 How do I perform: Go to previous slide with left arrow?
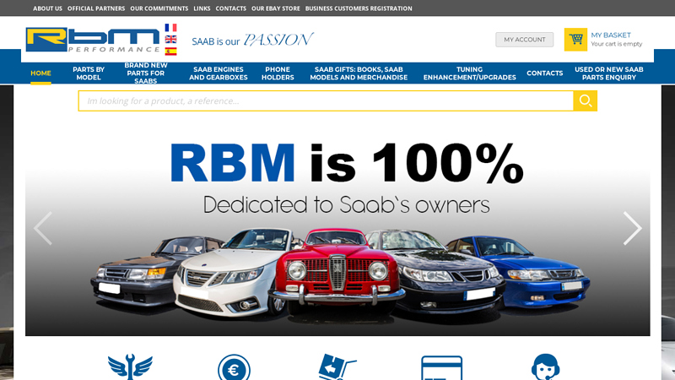click(x=43, y=228)
